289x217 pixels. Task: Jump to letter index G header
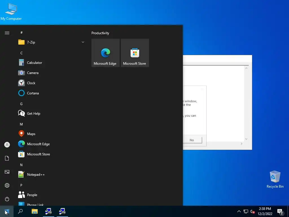pos(21,104)
